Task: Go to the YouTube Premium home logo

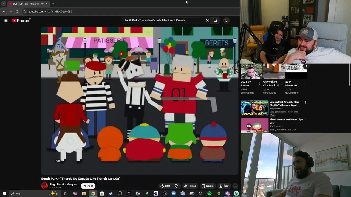Action: 21,20
